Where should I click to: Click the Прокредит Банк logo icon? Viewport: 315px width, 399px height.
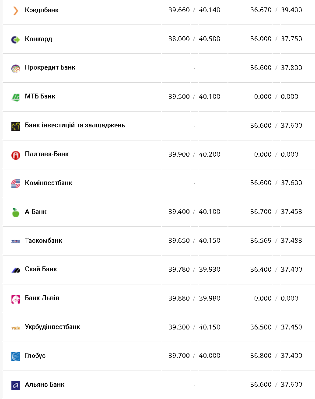(16, 68)
